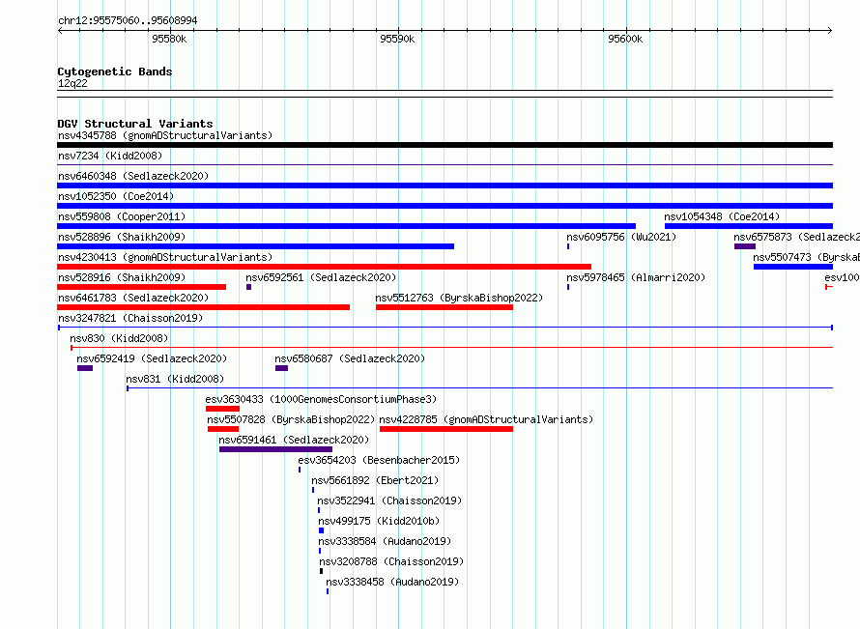Select the black nsv3208788 marker
Viewport: 860px width, 629px height.
coord(322,571)
